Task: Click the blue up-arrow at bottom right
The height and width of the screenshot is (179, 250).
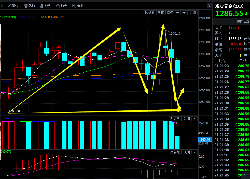Action: (x=245, y=175)
